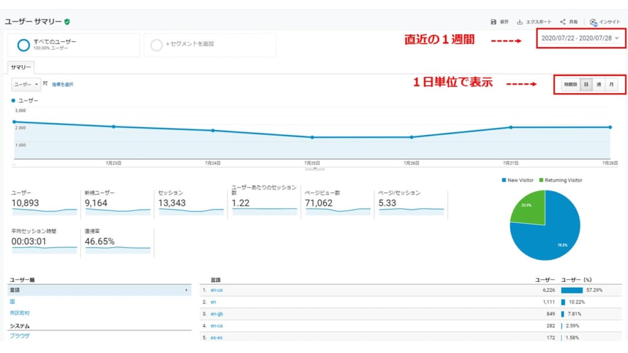Open the 国 link under ユーザー層
The height and width of the screenshot is (353, 628).
coord(12,302)
